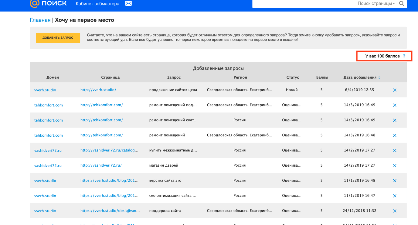Viewport: 418px width, 225px height.
Task: Delete the 'магазин дверей' query row
Action: tap(395, 166)
